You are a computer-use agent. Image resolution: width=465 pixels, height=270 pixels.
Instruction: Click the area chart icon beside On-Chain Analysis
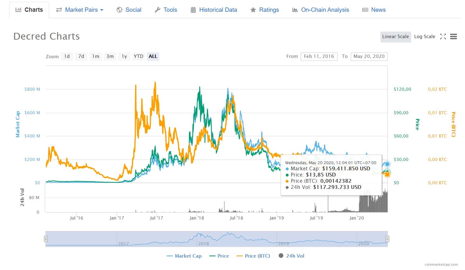click(295, 10)
